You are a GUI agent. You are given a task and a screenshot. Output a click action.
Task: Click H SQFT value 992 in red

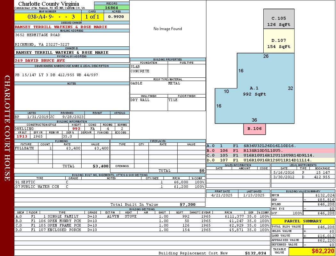[76, 129]
